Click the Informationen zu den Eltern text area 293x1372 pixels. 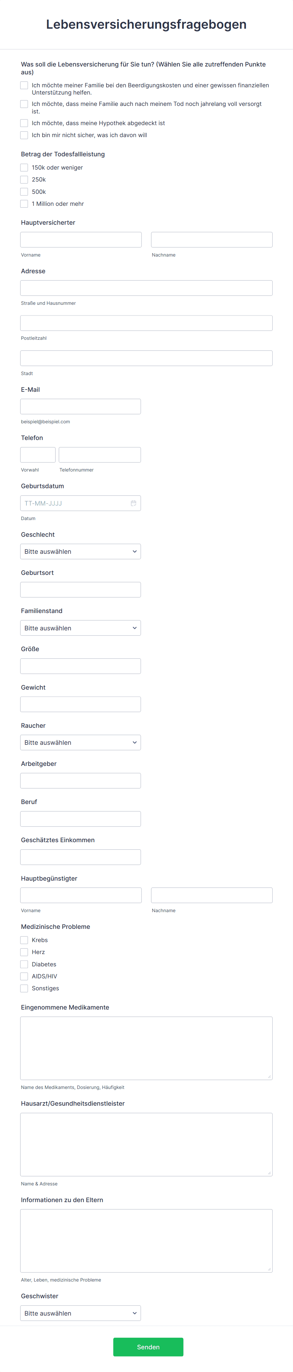click(146, 1241)
